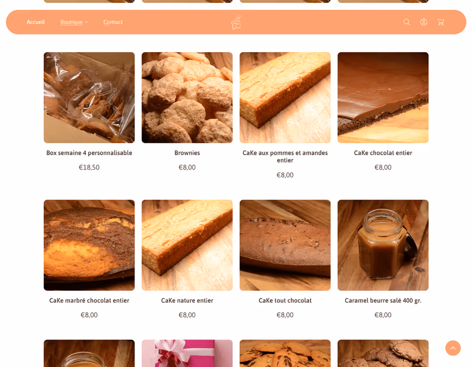Open the shopping cart icon

tap(440, 22)
